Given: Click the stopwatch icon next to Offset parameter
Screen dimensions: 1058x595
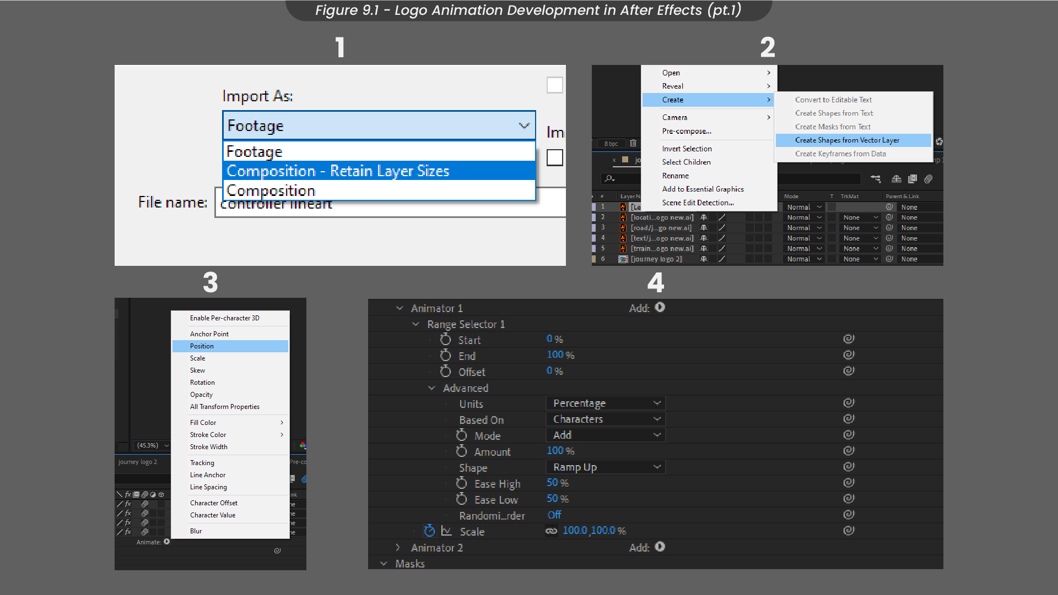Looking at the screenshot, I should coord(441,372).
